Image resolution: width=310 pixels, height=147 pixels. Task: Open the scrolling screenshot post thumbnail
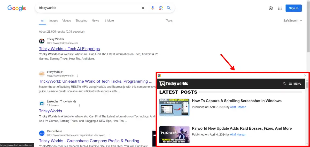click(174, 107)
